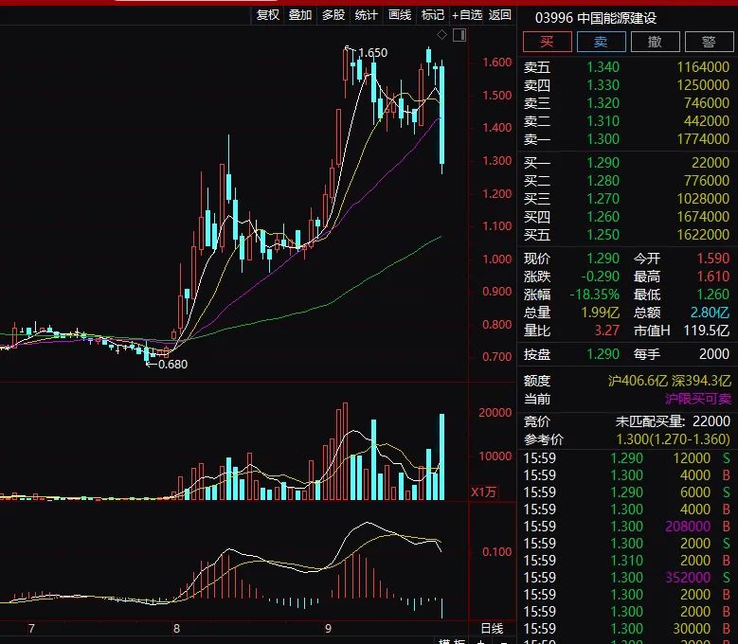Open the 多股 multi-stock view
738x644 pixels.
[x=333, y=15]
